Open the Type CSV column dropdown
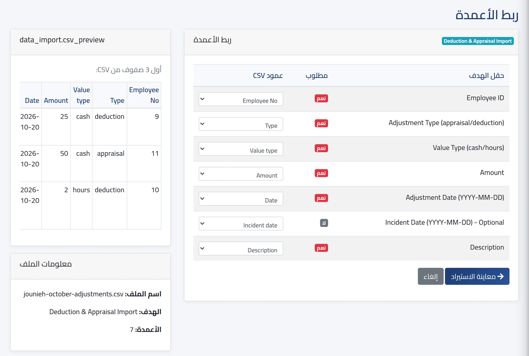Image resolution: width=529 pixels, height=356 pixels. [x=241, y=124]
